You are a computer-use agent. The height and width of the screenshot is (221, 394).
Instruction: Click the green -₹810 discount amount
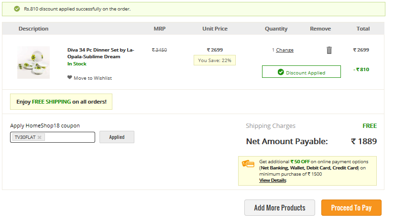(361, 70)
